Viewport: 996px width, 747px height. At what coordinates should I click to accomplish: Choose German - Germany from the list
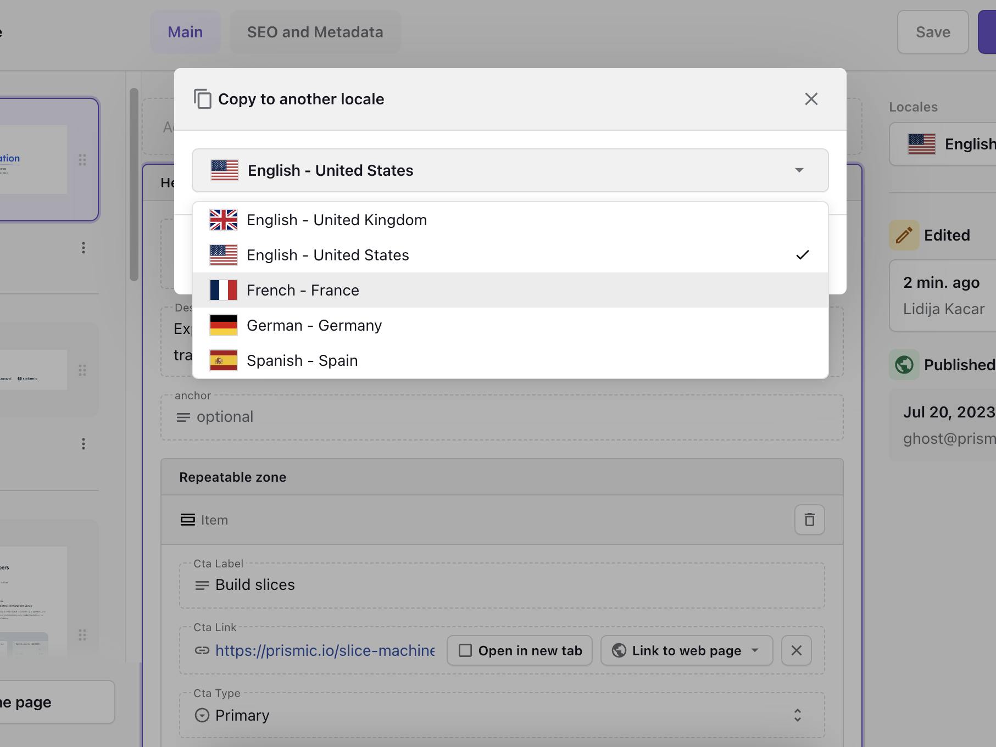point(314,325)
